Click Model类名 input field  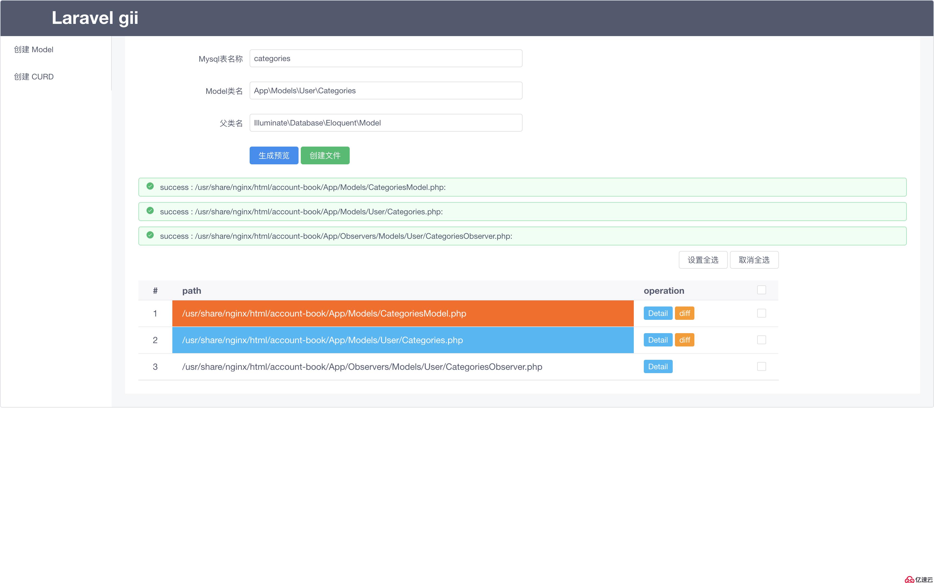[x=386, y=91]
